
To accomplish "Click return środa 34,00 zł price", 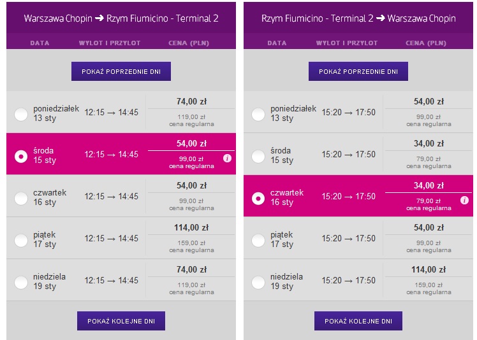I will click(x=429, y=143).
